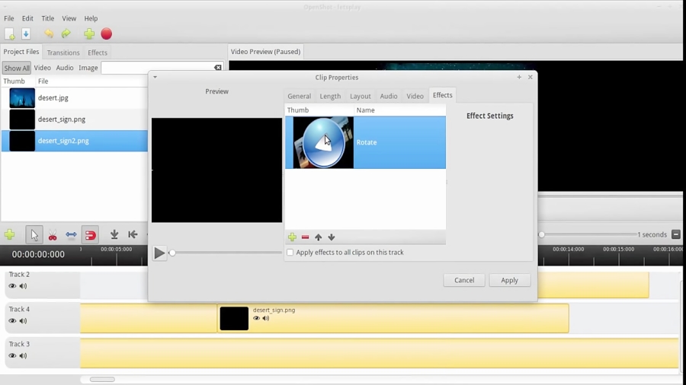
Task: Click the Apply button
Action: point(510,280)
